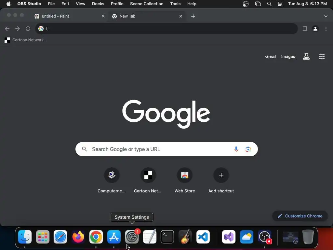Launch Terminal from the dock
The height and width of the screenshot is (250, 333).
click(x=167, y=237)
